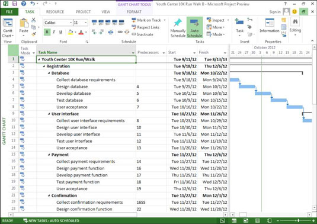Insert a new Task
This screenshot has height=224, width=317.
[239, 27]
